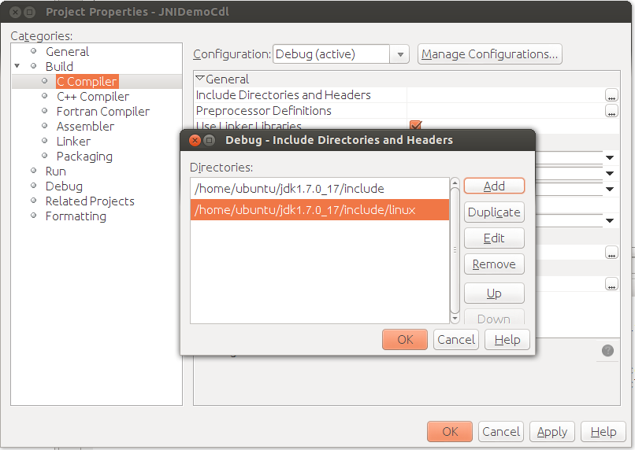Collapse the General properties section
The width and height of the screenshot is (635, 450).
click(200, 79)
